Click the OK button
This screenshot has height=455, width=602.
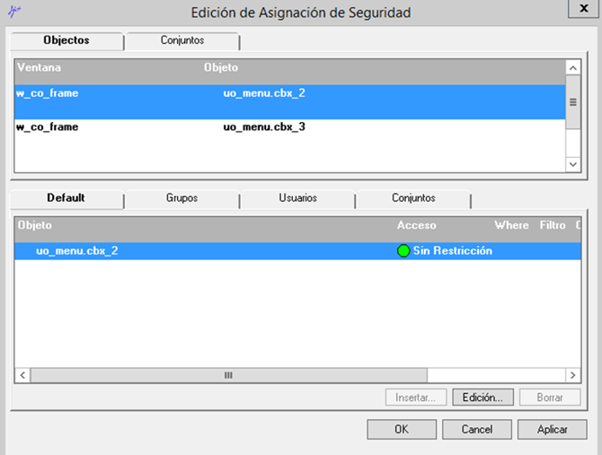[x=402, y=430]
